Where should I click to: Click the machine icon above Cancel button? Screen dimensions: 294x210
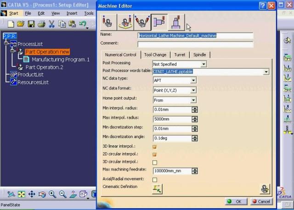265,188
